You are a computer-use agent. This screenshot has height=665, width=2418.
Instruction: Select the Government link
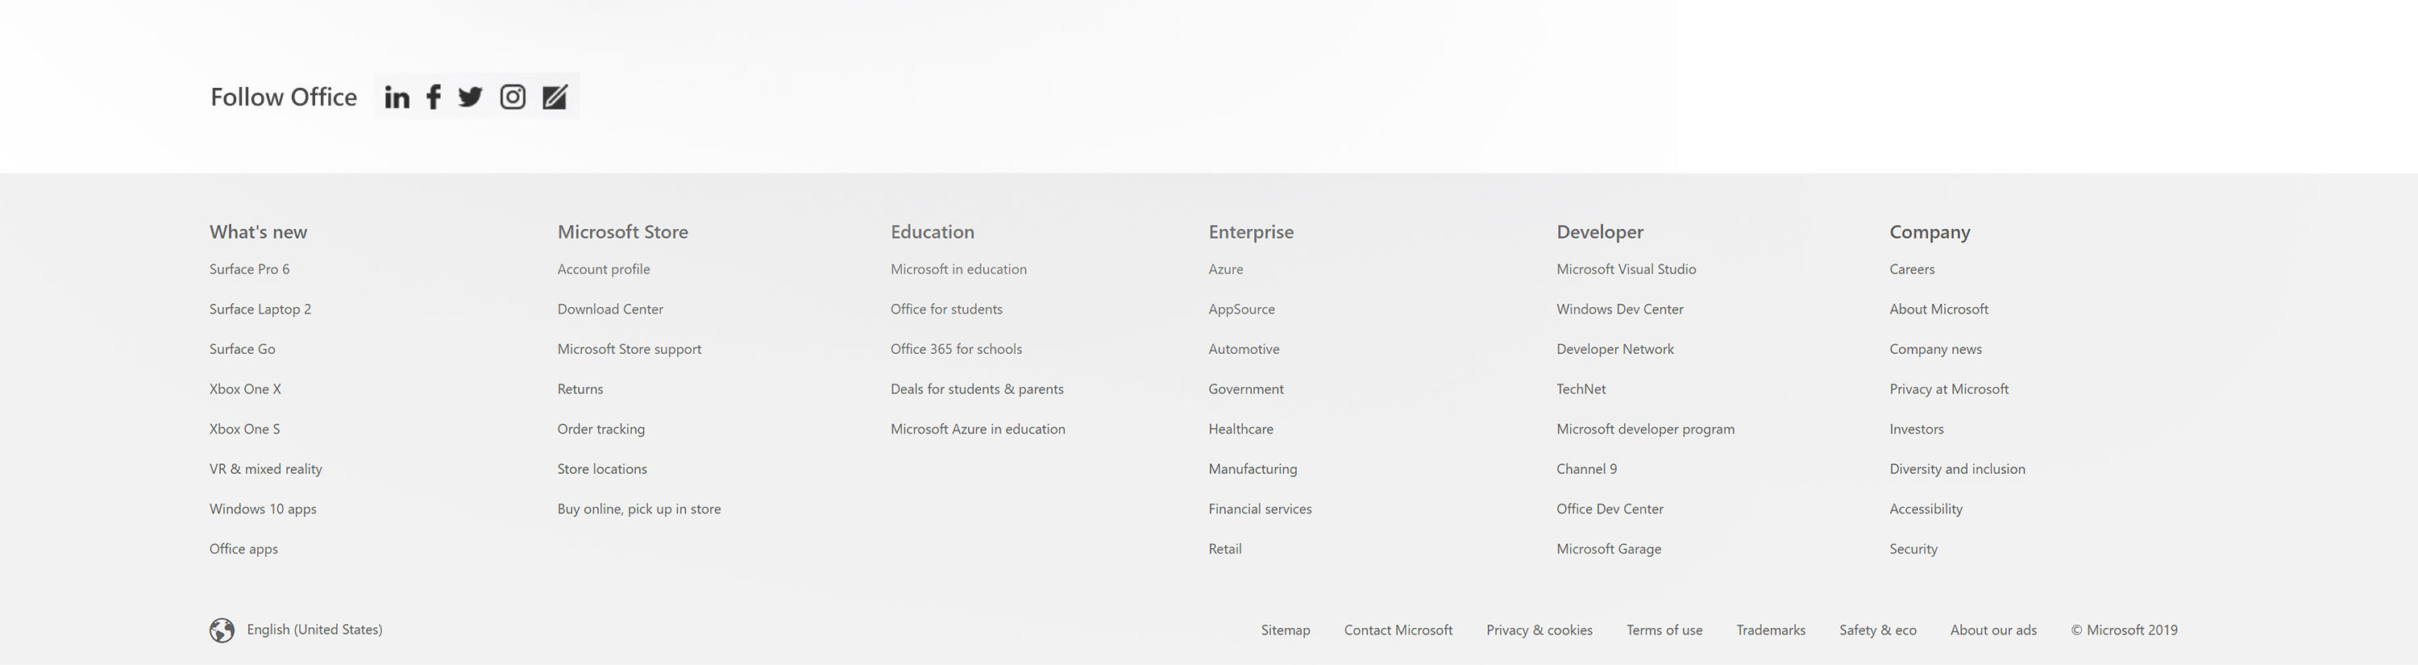tap(1245, 389)
